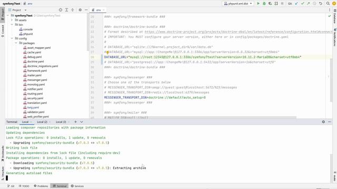The width and height of the screenshot is (337, 189).
Task: Expand all in Project panel
Action: click(x=67, y=10)
